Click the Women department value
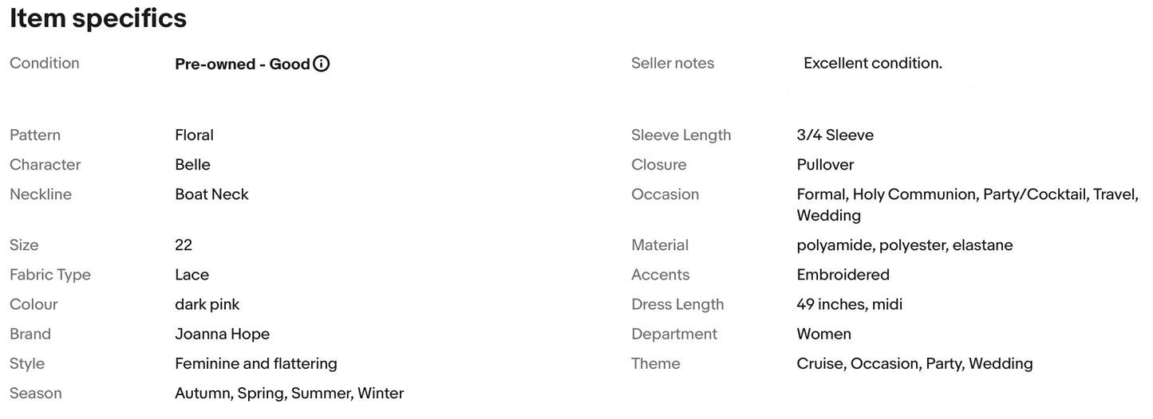The width and height of the screenshot is (1153, 419). (824, 334)
